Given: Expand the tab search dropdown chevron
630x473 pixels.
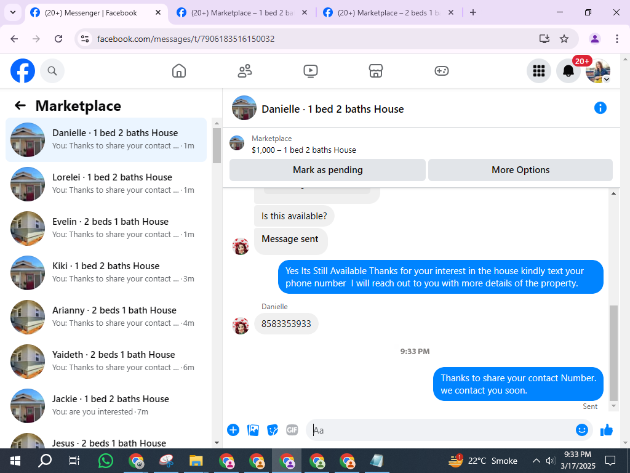Looking at the screenshot, I should point(13,12).
